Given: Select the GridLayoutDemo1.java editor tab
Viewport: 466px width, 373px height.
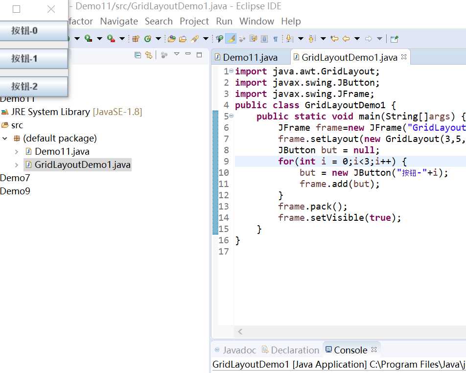Looking at the screenshot, I should [x=349, y=57].
